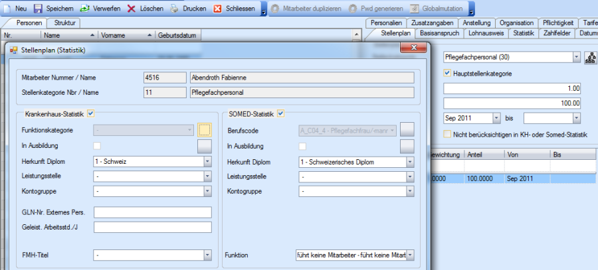Click the Globalmutation icon
This screenshot has height=270, width=598.
coord(414,8)
